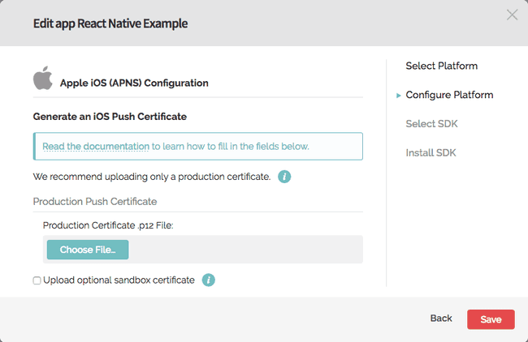Close the Edit app dialog
528x342 pixels.
(x=513, y=15)
